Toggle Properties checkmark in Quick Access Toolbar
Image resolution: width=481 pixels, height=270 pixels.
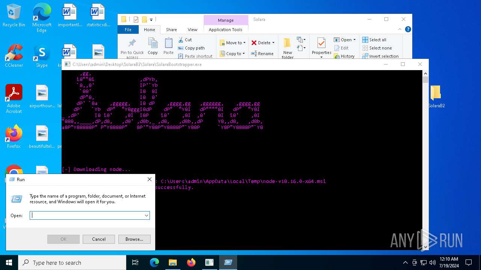tap(136, 19)
